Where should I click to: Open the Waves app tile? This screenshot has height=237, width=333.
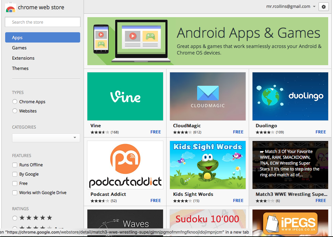pyautogui.click(x=125, y=223)
